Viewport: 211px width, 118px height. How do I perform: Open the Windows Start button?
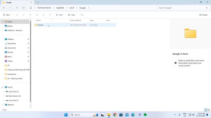pos(66,115)
